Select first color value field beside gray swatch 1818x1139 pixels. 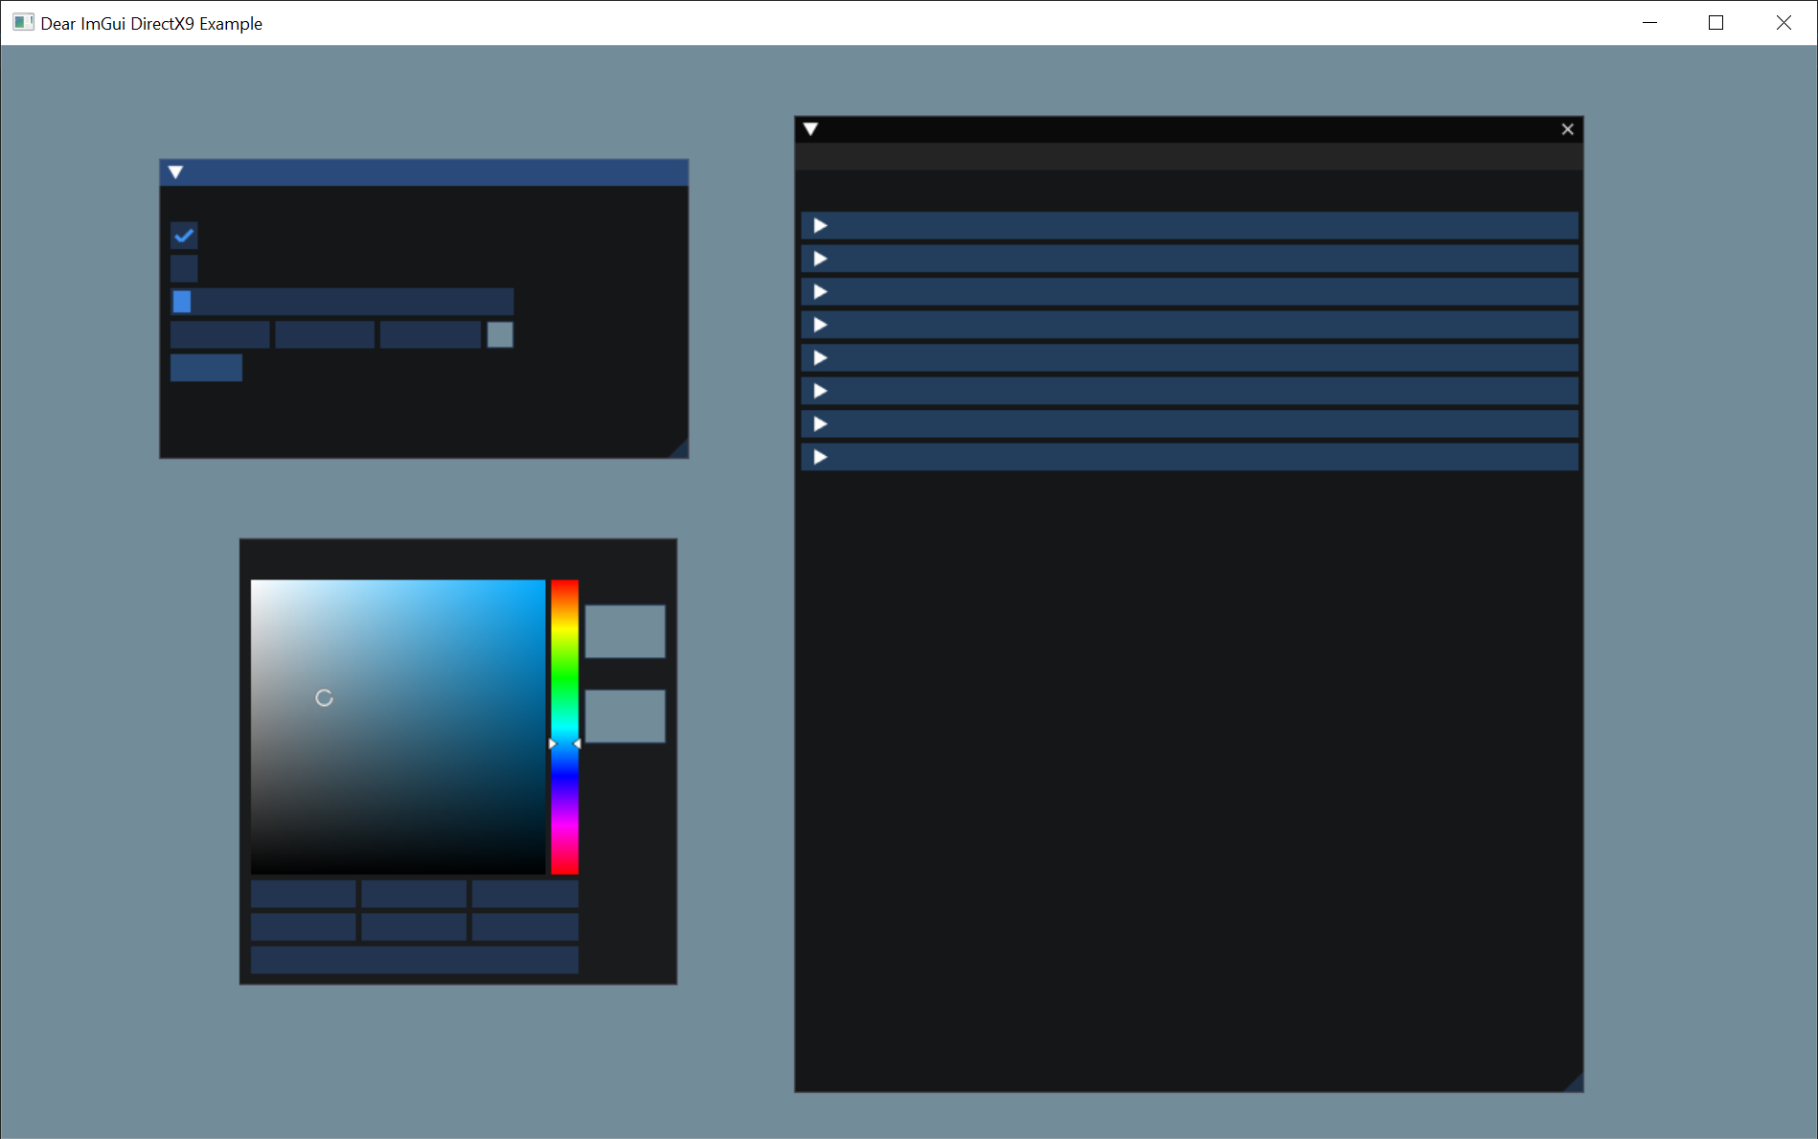220,334
